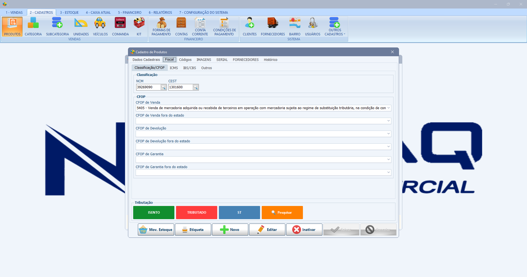Open Formas de Pagamento icon

click(x=161, y=27)
